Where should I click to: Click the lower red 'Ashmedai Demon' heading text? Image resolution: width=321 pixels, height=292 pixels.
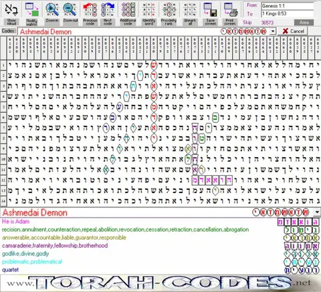[35, 212]
